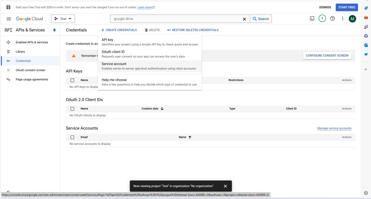Open the help question mark icon
The height and width of the screenshot is (199, 371).
pyautogui.click(x=332, y=19)
